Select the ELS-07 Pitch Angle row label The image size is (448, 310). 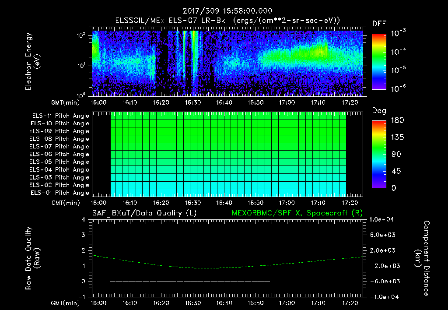pos(59,147)
